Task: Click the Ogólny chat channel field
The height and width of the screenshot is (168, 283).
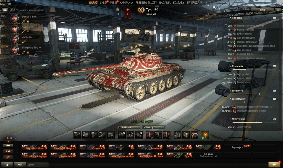Action: (38, 165)
